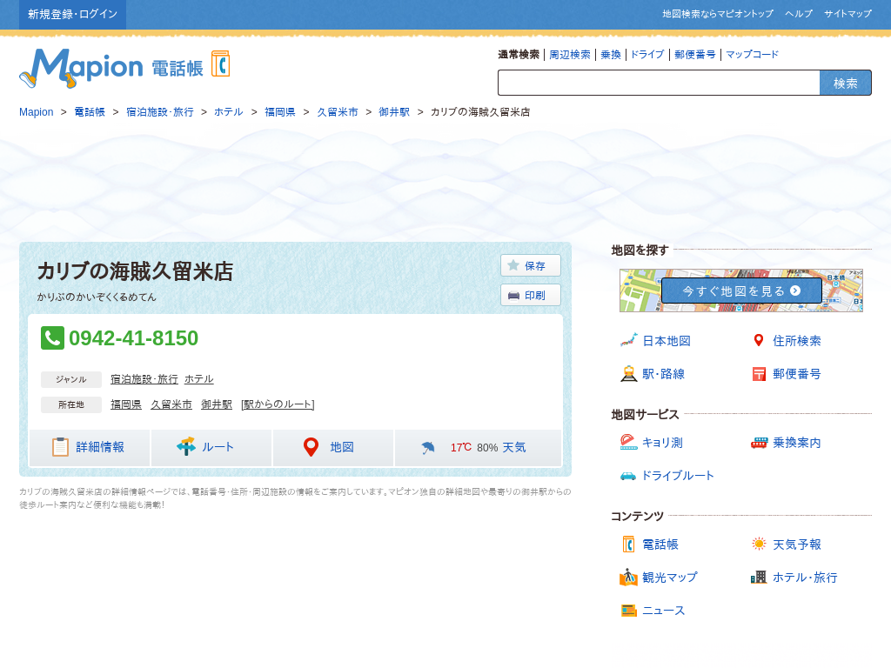Open the ニュース sidebar link
Viewport: 891px width, 668px height.
(664, 611)
